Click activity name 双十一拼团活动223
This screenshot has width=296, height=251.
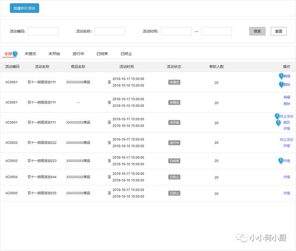click(42, 161)
